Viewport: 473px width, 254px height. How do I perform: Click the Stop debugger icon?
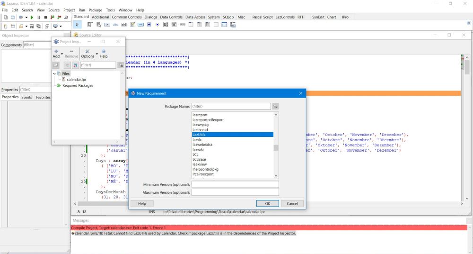[45, 18]
